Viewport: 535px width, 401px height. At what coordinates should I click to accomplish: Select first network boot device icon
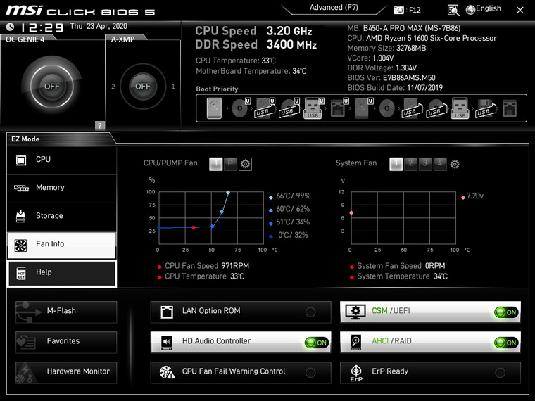[x=339, y=108]
